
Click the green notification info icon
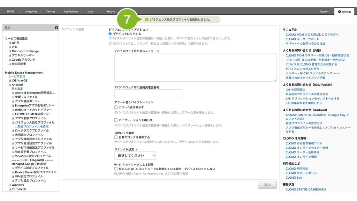[147, 20]
